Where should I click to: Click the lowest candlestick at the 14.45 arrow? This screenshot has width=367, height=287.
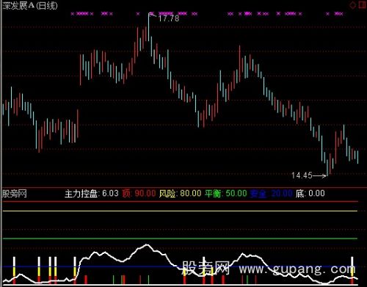(x=327, y=167)
